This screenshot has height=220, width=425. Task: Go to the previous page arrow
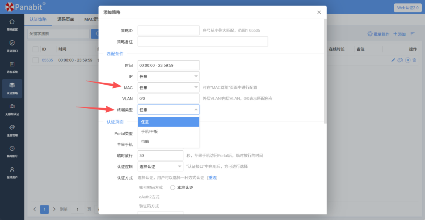point(34,209)
